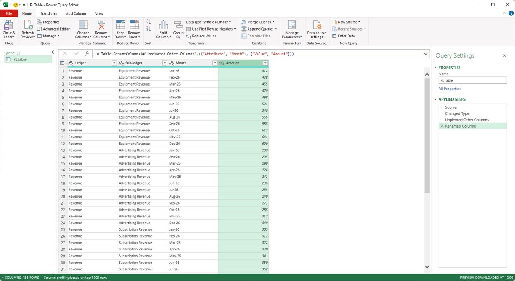Open the Advanced Editor
Screen dimensions: 515x281
point(53,29)
